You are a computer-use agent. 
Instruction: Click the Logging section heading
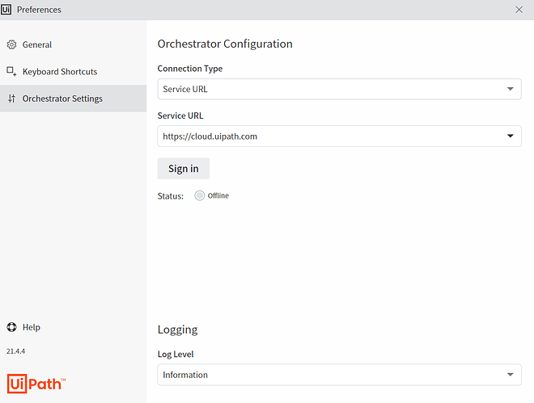pyautogui.click(x=177, y=330)
